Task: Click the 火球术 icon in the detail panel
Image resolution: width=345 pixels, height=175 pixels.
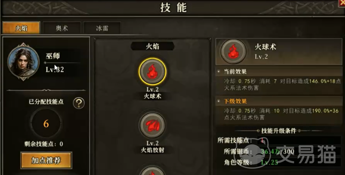Action: click(x=233, y=51)
